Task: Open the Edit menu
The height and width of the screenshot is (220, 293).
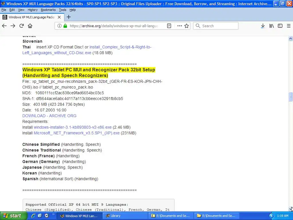Action: click(12, 10)
